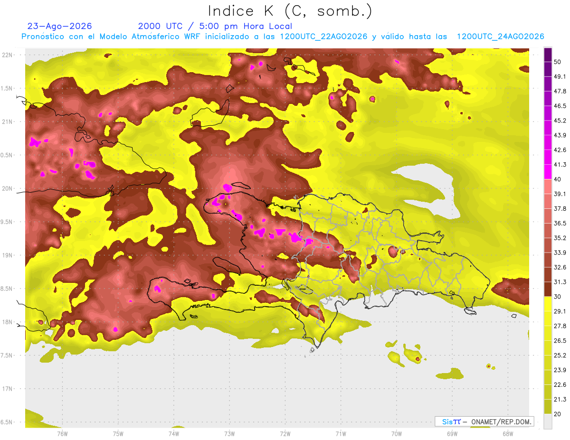Screen dimensions: 570x440
Task: Pick the salmon swatch between 39.1 and 40
Action: [548, 187]
